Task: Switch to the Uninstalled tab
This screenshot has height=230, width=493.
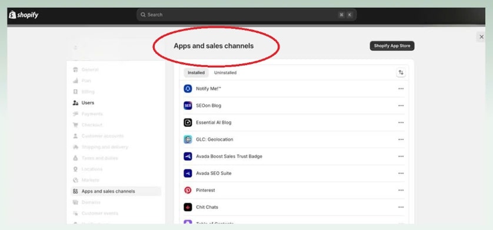Action: [x=225, y=73]
